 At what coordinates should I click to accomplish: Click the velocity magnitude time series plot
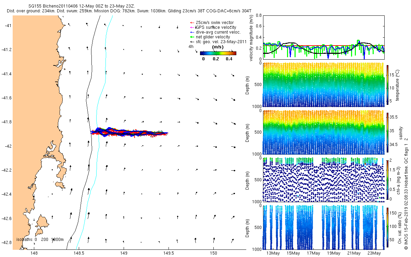(x=324, y=37)
